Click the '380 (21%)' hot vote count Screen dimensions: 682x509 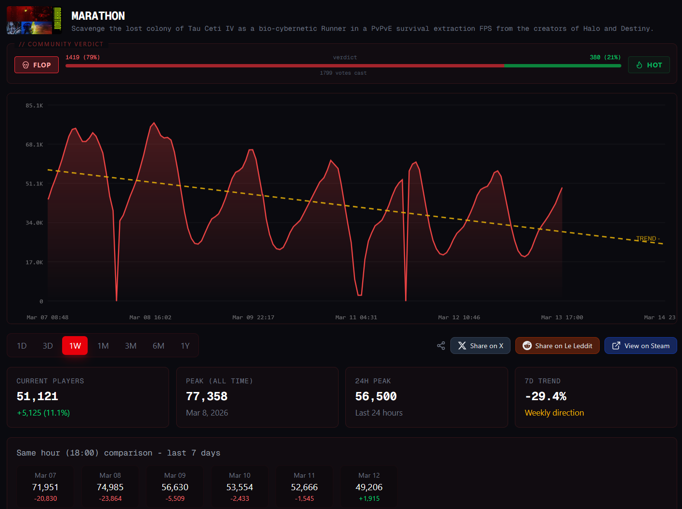click(x=605, y=57)
